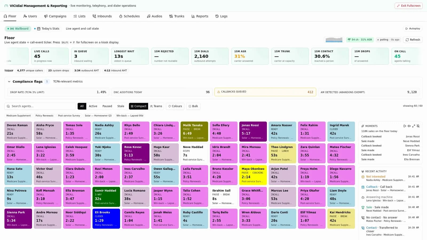Open the Callback activity for Jonas Rossi
Image resolution: width=427 pixels, height=240 pixels.
[390, 189]
